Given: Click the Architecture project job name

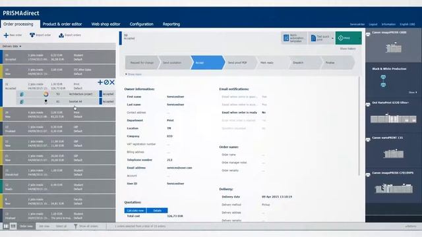Looking at the screenshot, I should pos(80,94).
